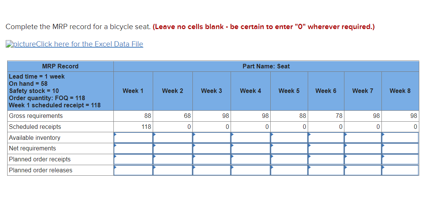The height and width of the screenshot is (198, 448).
Task: Select Net requirements cell for Week 7
Action: [363, 148]
